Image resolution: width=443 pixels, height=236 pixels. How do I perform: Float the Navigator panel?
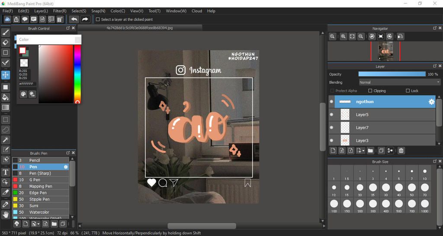click(x=434, y=28)
